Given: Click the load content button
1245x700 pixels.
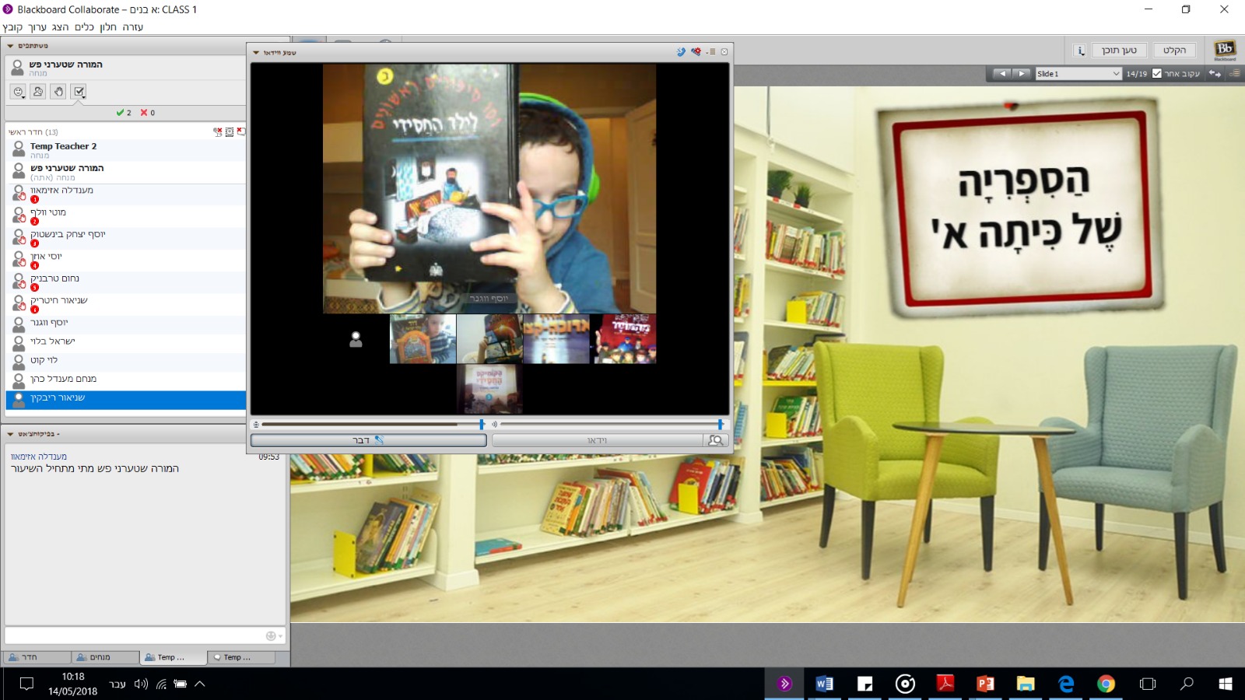Looking at the screenshot, I should pyautogui.click(x=1119, y=51).
